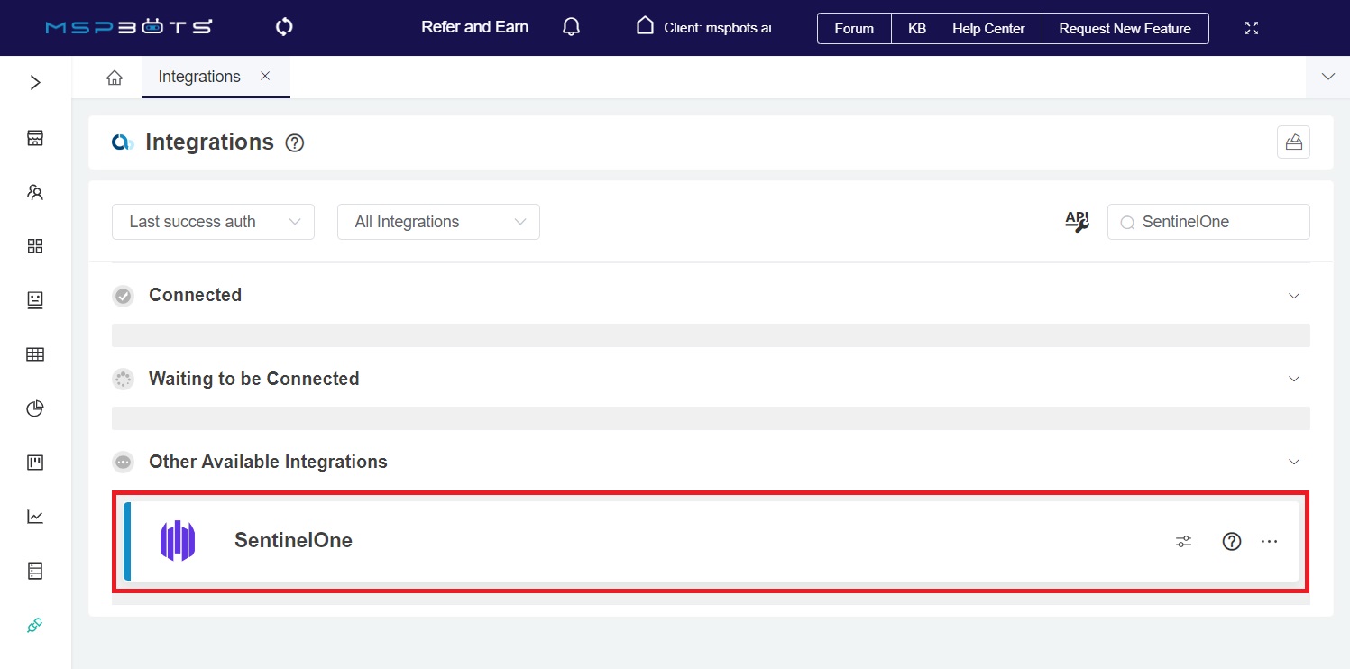Open the dashboards board sidebar icon
The image size is (1350, 669).
[35, 463]
